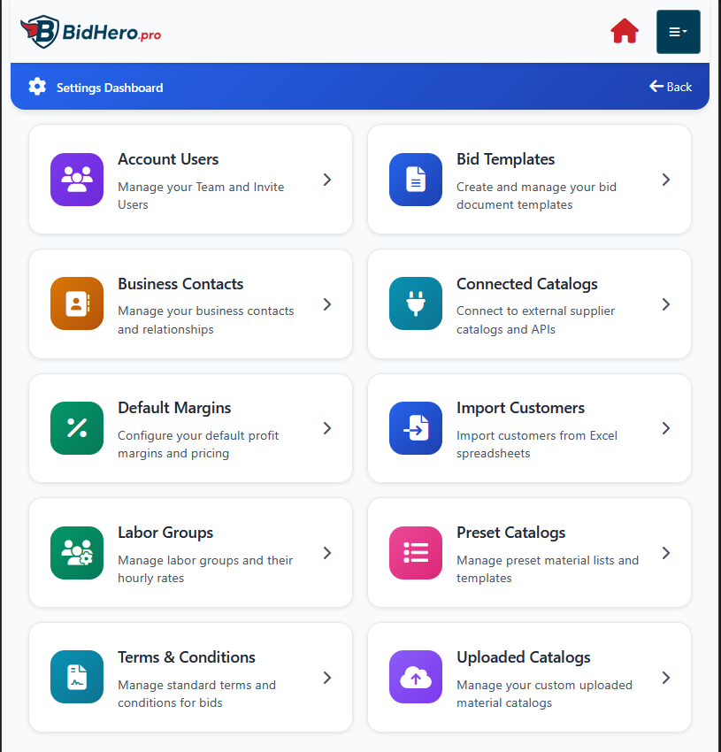The height and width of the screenshot is (752, 721).
Task: Expand the Account Users card chevron
Action: (326, 180)
